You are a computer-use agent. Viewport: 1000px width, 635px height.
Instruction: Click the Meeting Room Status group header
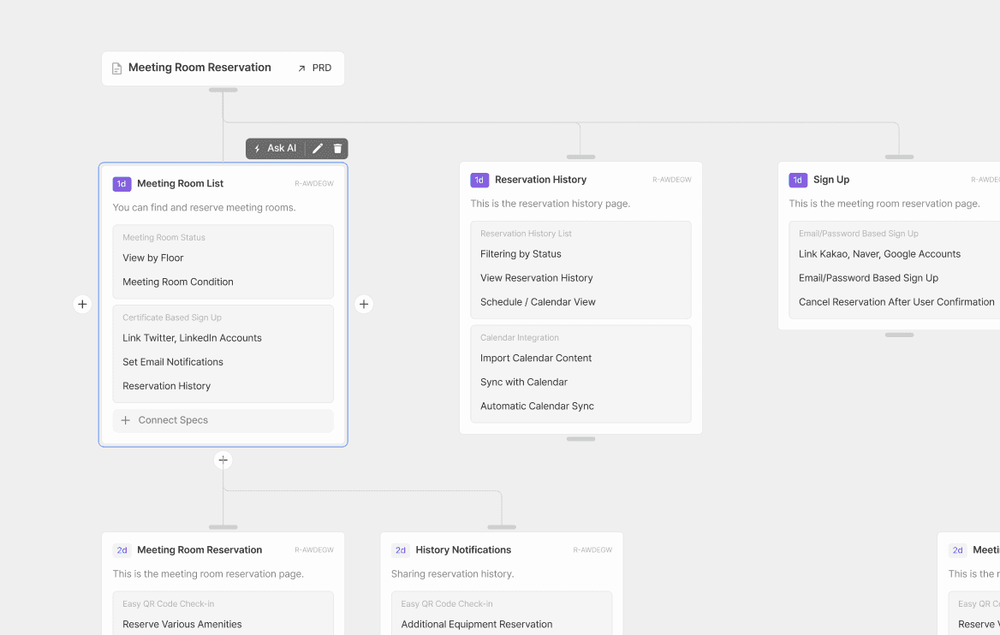164,238
